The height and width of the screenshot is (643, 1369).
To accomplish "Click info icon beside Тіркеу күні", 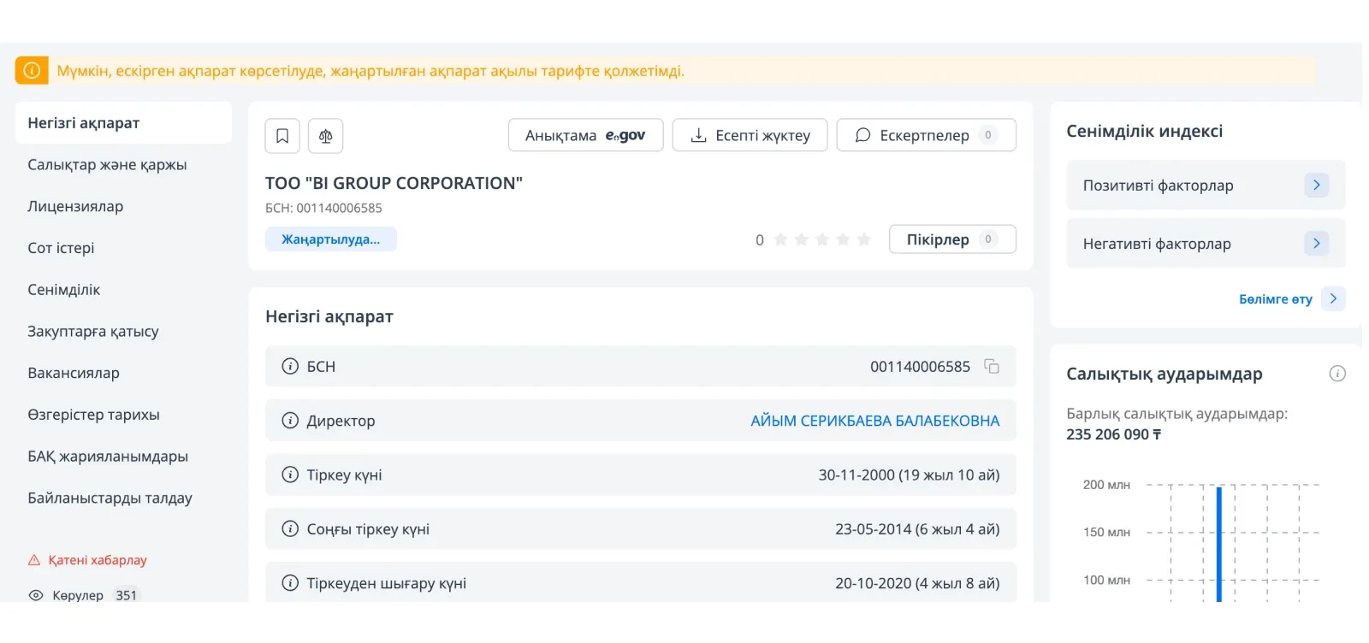I will click(290, 475).
